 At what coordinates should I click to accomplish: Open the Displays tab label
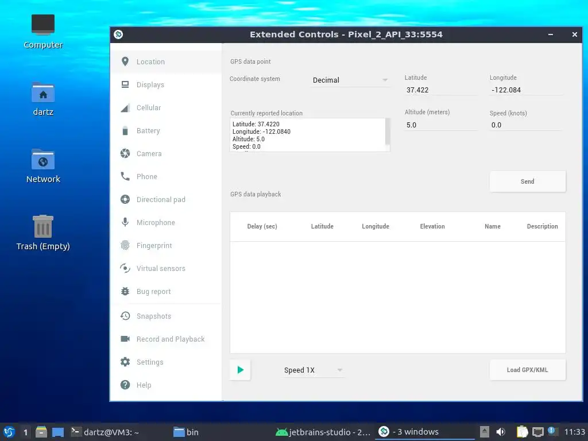pos(150,85)
